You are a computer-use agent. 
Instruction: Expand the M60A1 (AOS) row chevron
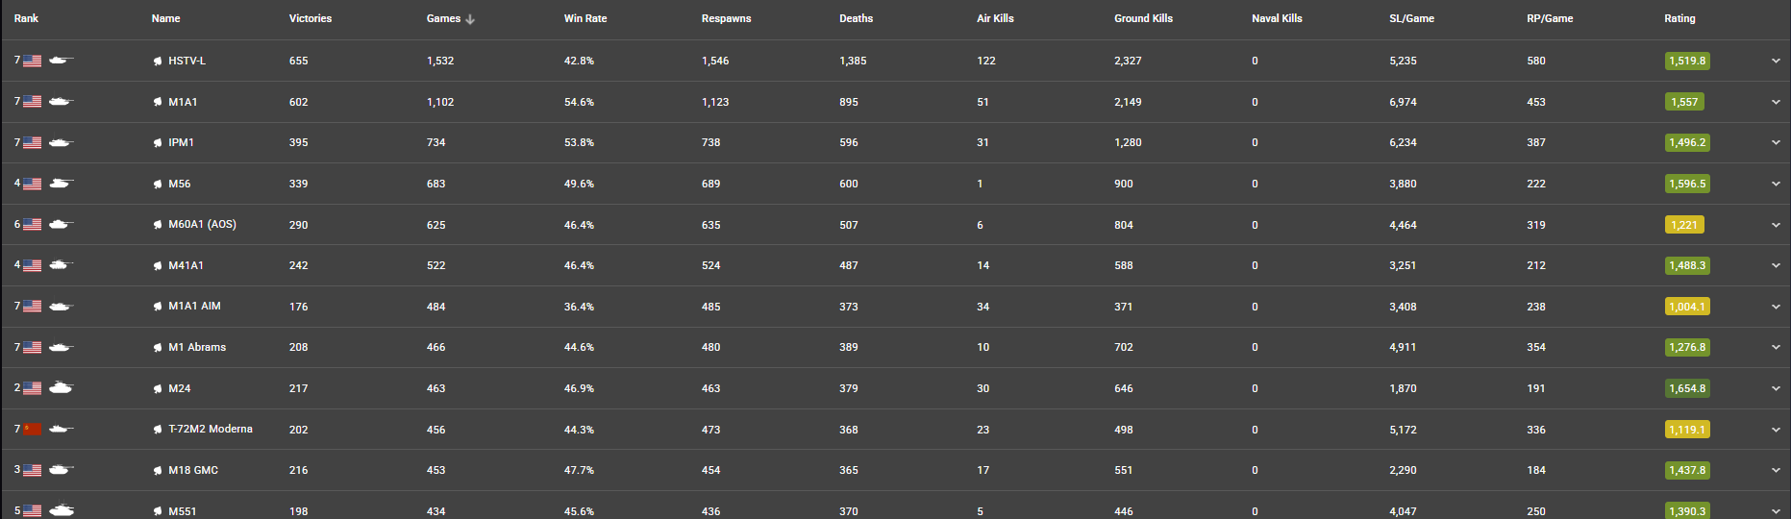point(1776,225)
